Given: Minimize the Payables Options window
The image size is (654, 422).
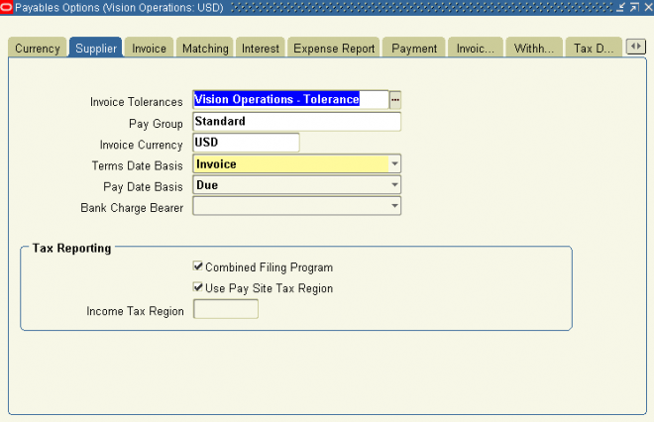Looking at the screenshot, I should tap(620, 7).
